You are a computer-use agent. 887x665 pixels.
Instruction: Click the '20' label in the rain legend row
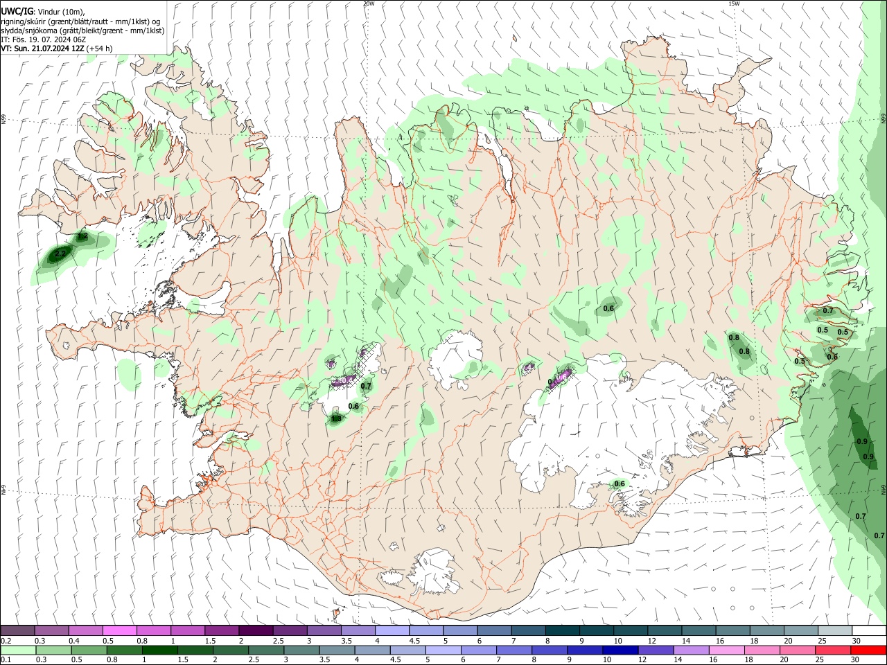[x=784, y=659]
